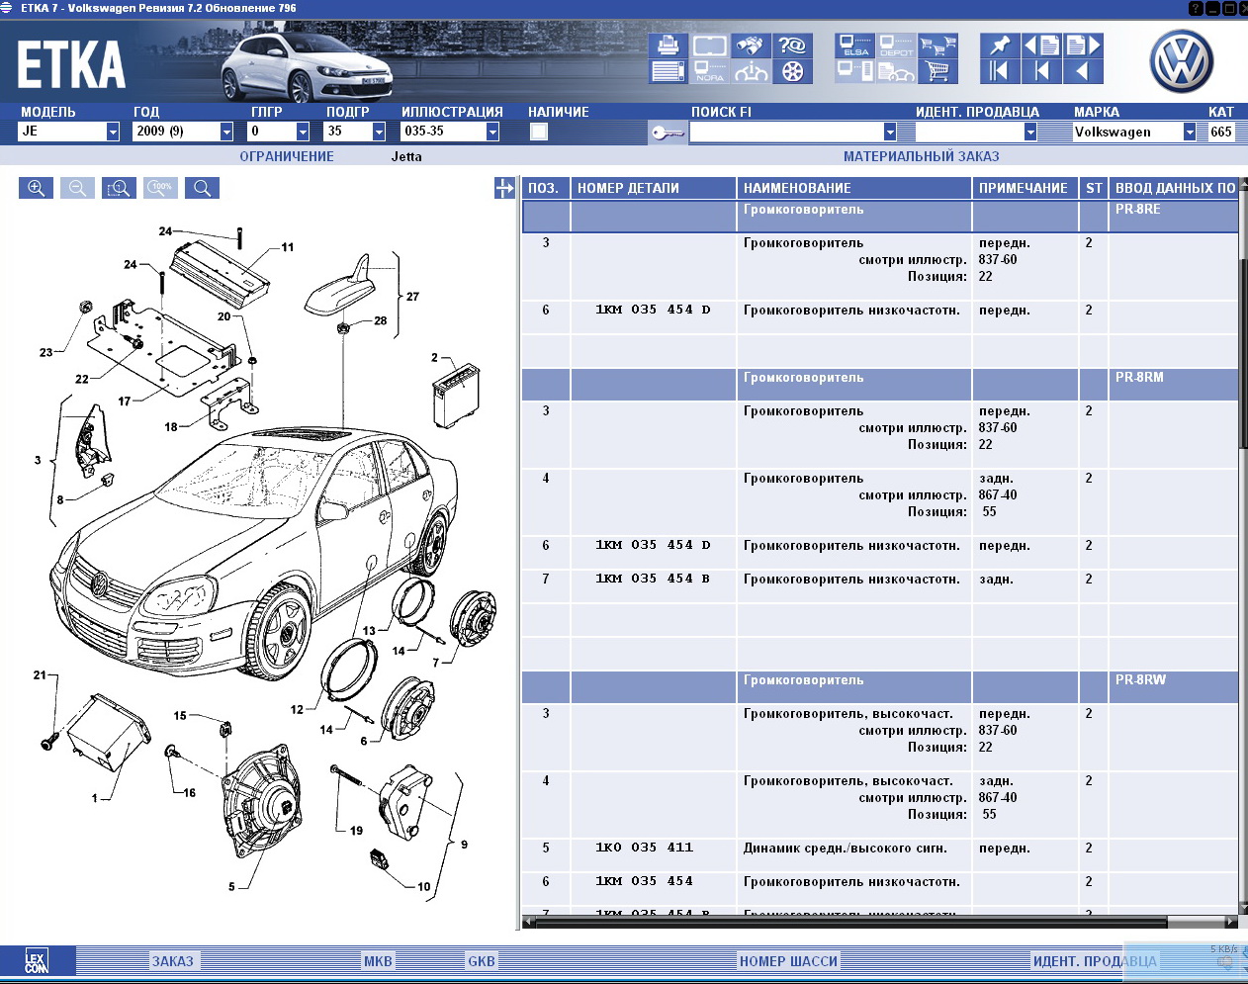Open the МАРКА Volkswagen dropdown

coord(1190,132)
